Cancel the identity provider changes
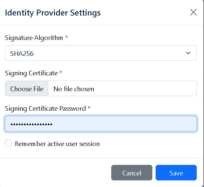This screenshot has height=187, width=204. (x=132, y=173)
